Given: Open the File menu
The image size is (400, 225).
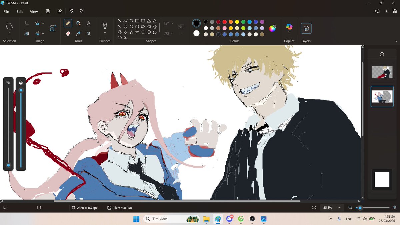Looking at the screenshot, I should (6, 11).
